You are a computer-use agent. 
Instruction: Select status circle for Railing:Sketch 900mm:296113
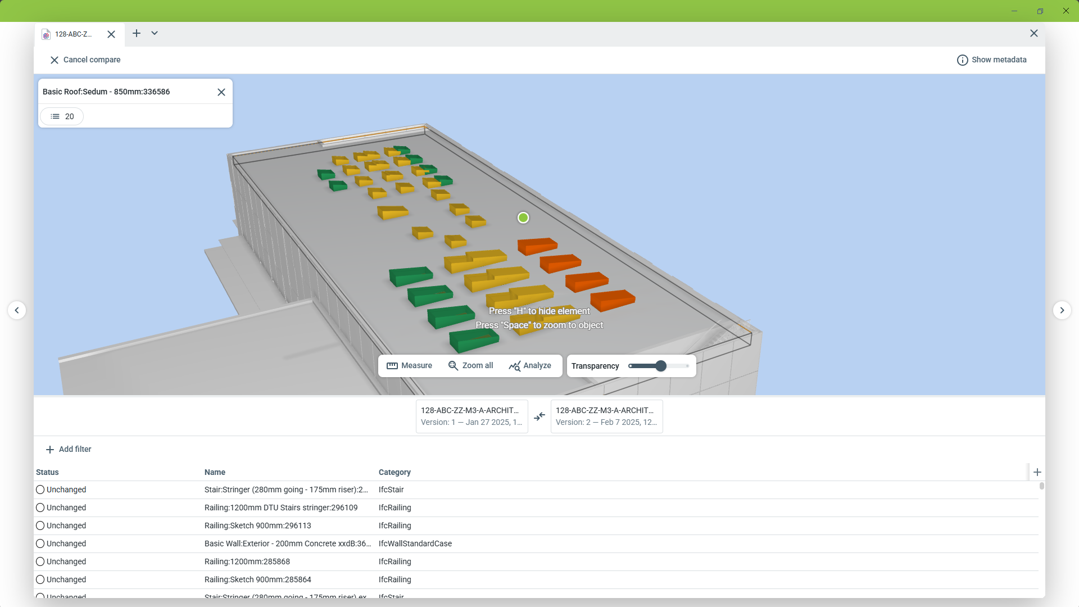click(40, 526)
